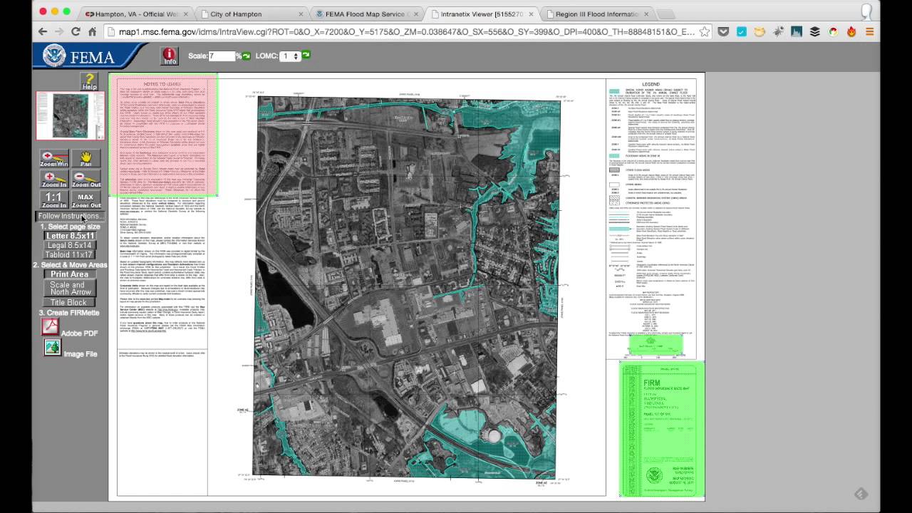Select the Zoom Win tool
The width and height of the screenshot is (912, 513).
pyautogui.click(x=53, y=158)
